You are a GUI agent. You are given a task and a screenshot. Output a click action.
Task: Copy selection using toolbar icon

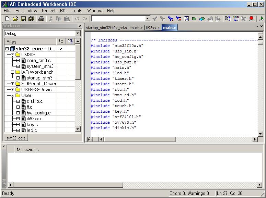point(59,18)
